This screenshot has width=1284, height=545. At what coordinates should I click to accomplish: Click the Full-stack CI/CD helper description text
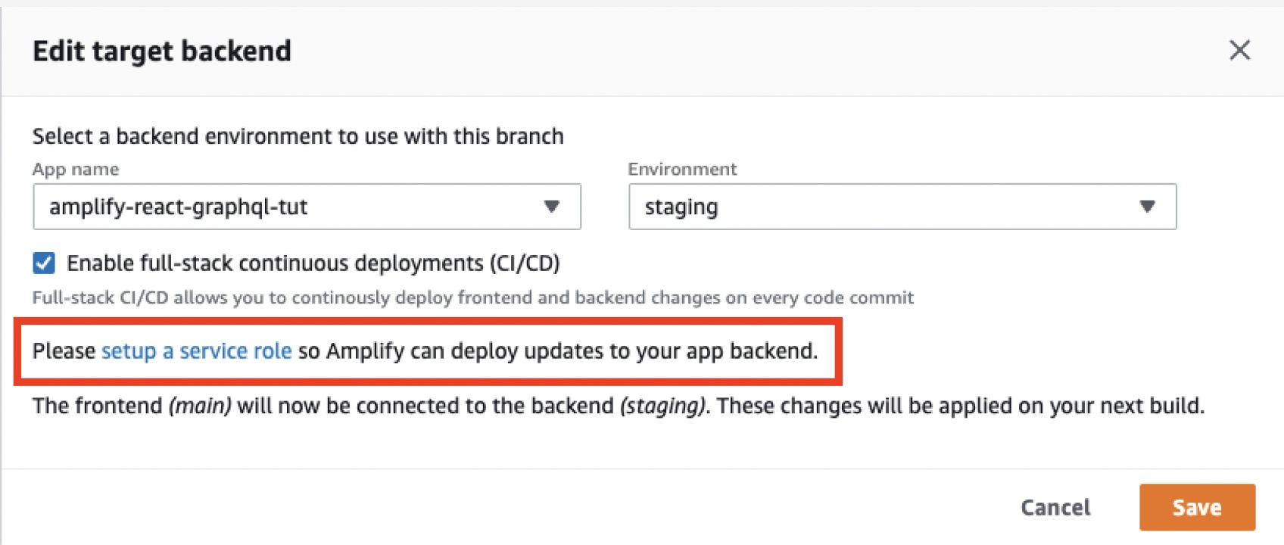coord(472,297)
